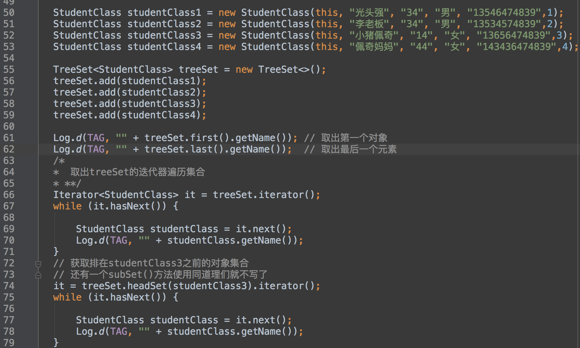Click it.next() call on line 69
This screenshot has height=348, width=580.
tap(262, 229)
